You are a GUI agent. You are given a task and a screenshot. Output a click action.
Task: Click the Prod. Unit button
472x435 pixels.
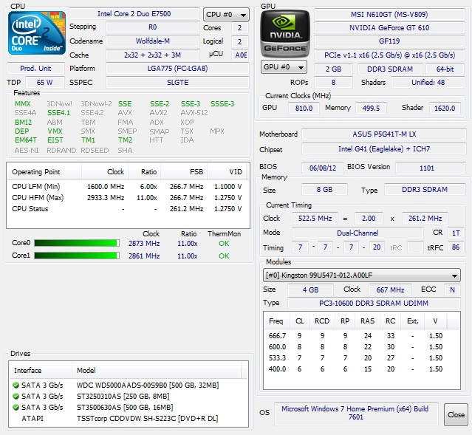[35, 69]
